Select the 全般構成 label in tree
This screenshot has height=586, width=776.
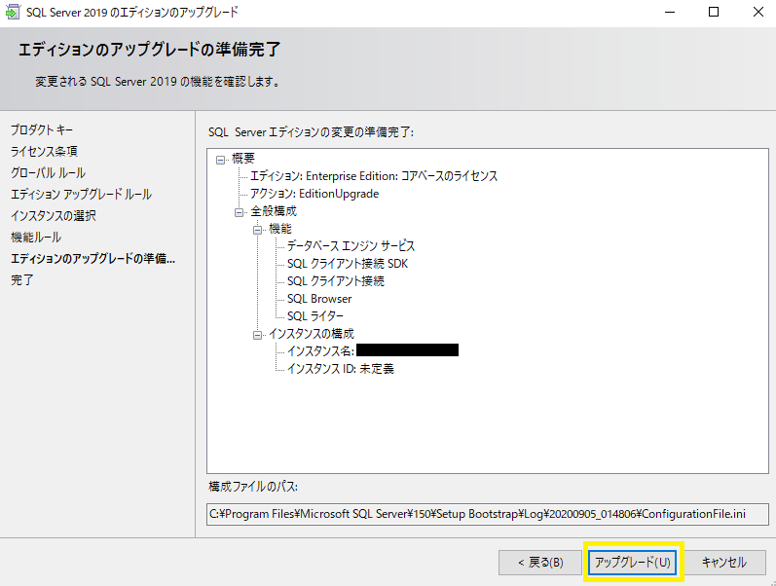pyautogui.click(x=274, y=211)
